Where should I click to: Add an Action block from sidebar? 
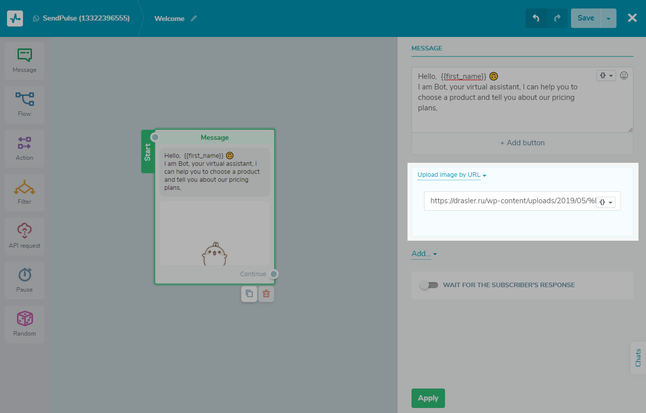click(24, 148)
